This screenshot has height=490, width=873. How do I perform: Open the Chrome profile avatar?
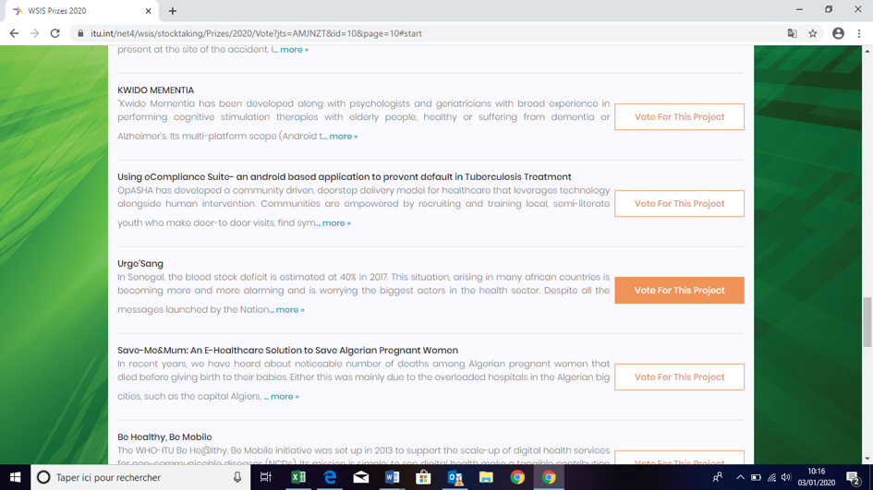pos(838,33)
